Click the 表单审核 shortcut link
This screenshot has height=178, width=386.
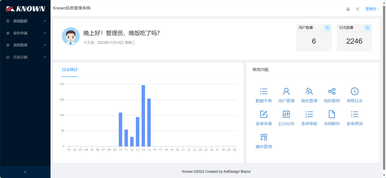coord(309,124)
